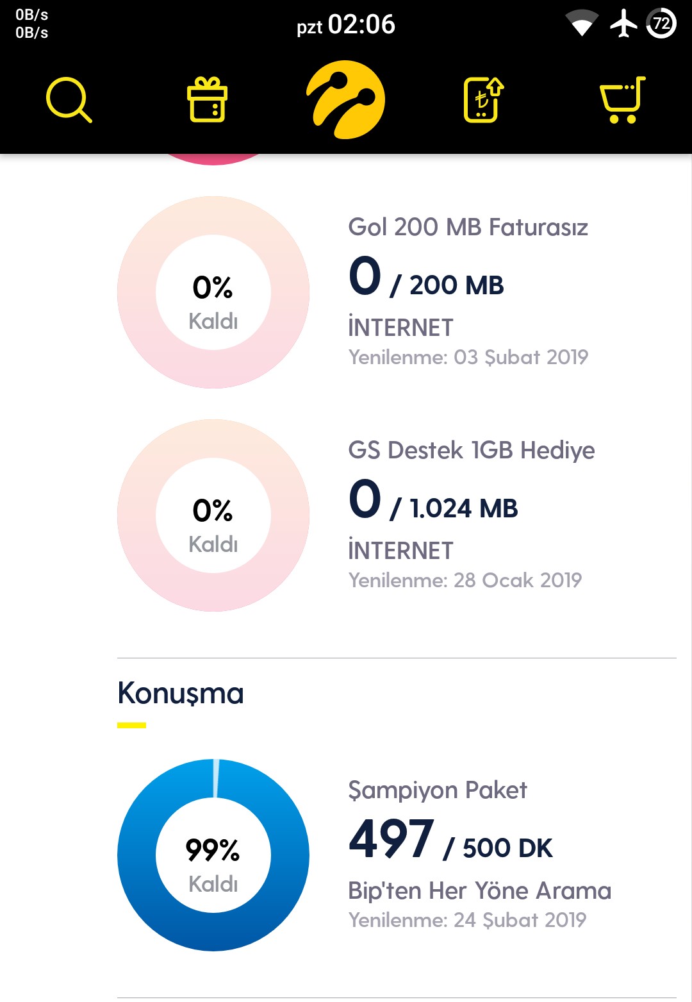Open the TL top-up phone icon
This screenshot has width=692, height=1002.
pyautogui.click(x=484, y=99)
